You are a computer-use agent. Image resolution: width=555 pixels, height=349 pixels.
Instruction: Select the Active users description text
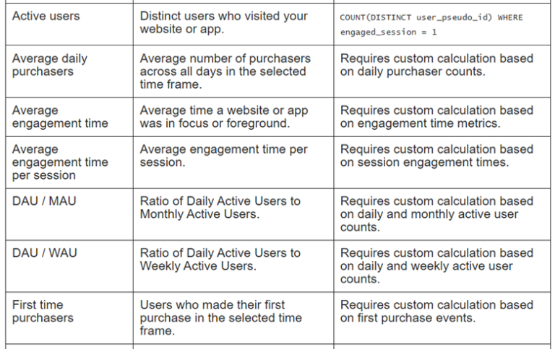point(223,23)
